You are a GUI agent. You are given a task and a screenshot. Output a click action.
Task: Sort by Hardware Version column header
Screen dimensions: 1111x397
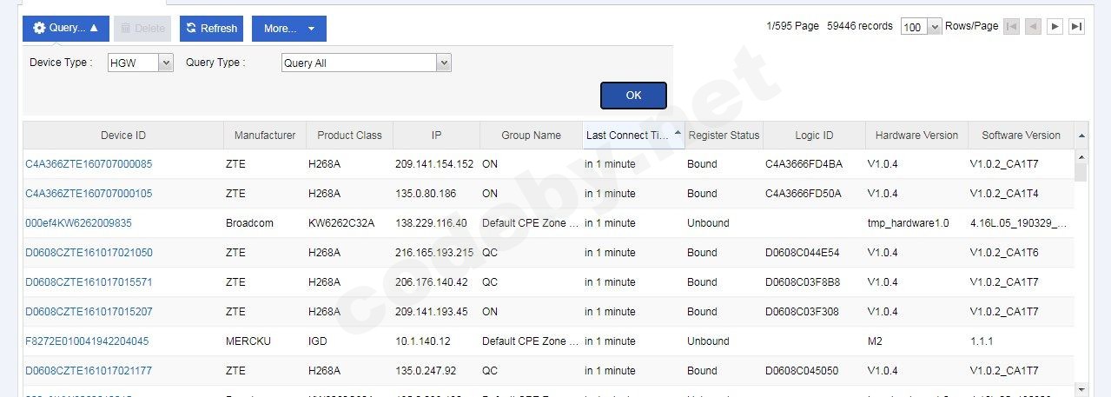916,136
